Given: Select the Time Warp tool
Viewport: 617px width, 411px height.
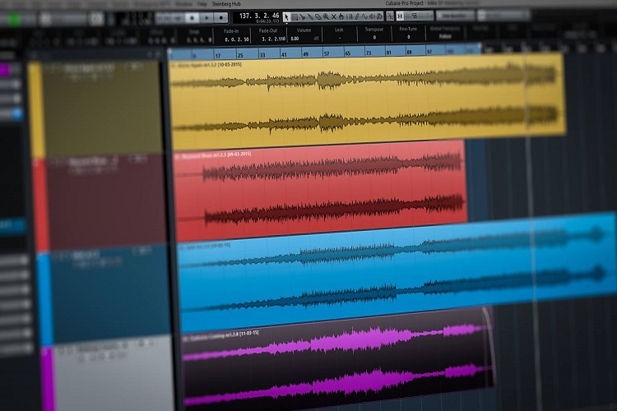Looking at the screenshot, I should tap(349, 17).
